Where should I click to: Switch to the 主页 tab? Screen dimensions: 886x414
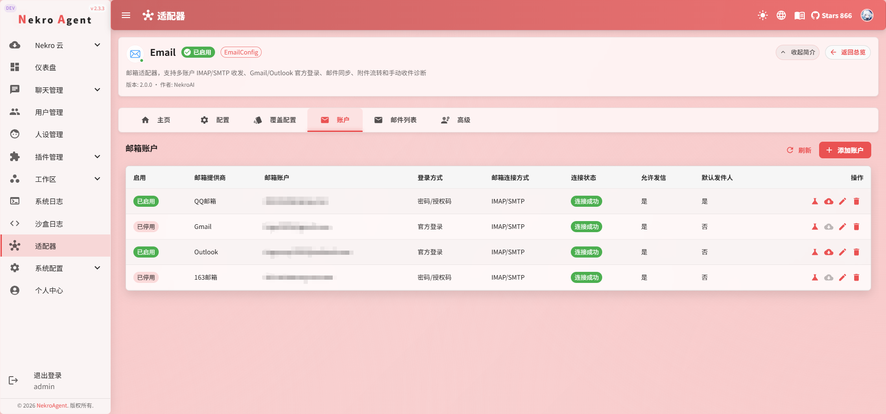tap(156, 120)
